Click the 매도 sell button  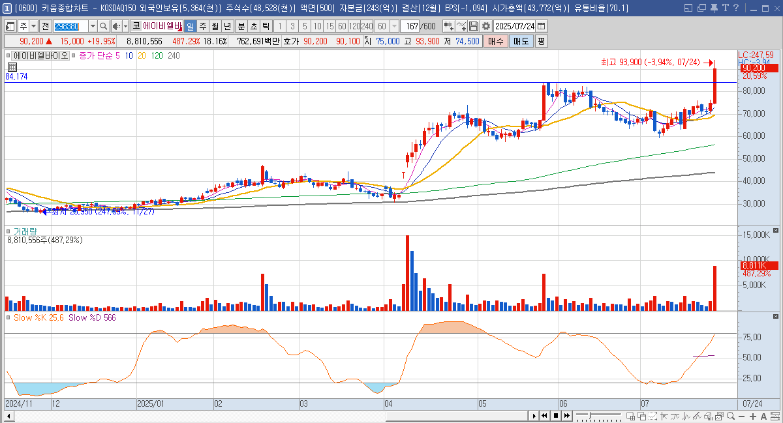(x=521, y=40)
